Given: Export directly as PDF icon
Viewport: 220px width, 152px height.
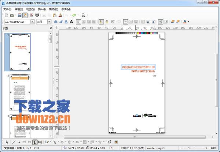Looking at the screenshot, I should 32,15.
